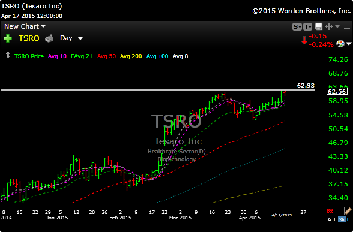
Task: Click the Feb 2015 time axis label
Action: tap(120, 218)
